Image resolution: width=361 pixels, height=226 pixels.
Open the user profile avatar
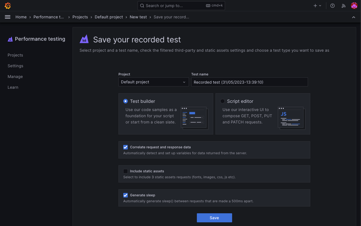pos(354,6)
